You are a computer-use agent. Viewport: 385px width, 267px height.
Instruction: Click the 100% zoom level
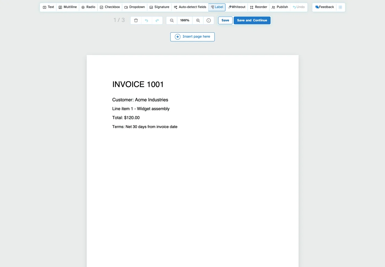tap(185, 20)
